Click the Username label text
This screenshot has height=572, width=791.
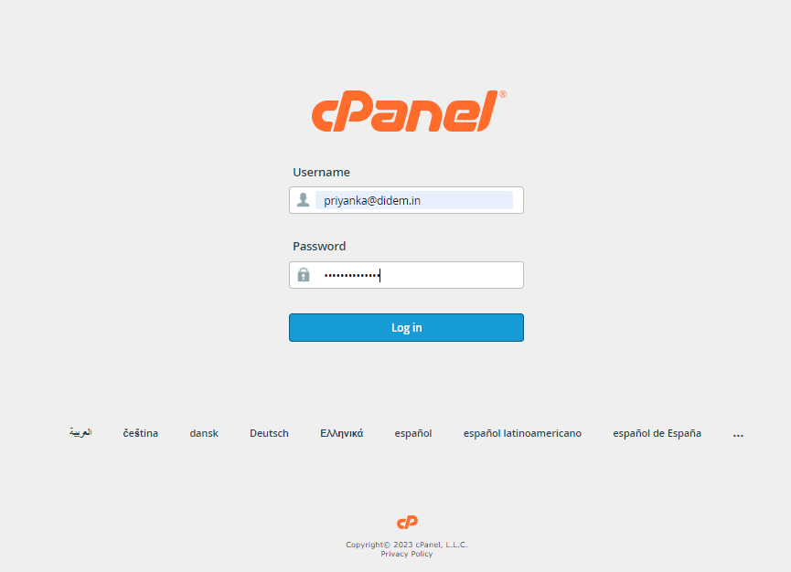click(321, 173)
